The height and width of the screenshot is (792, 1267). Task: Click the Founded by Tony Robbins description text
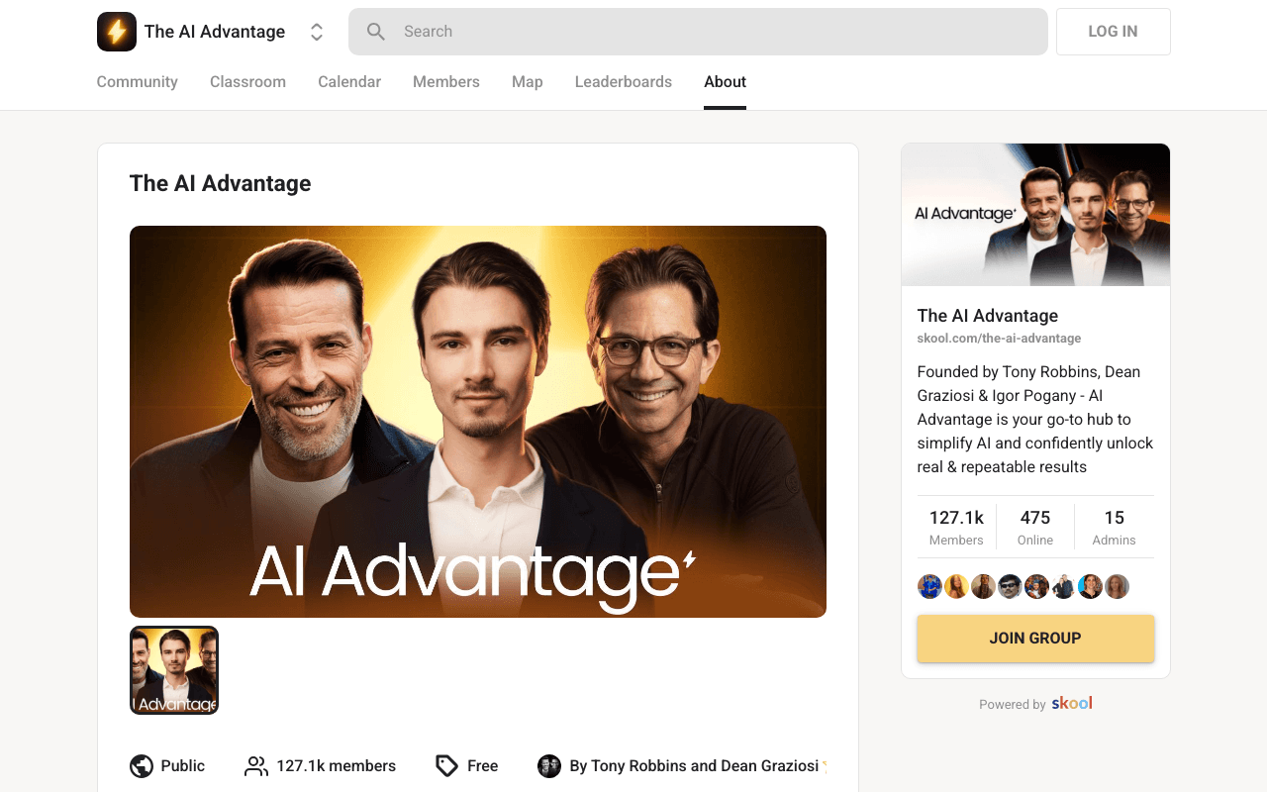coord(1035,420)
